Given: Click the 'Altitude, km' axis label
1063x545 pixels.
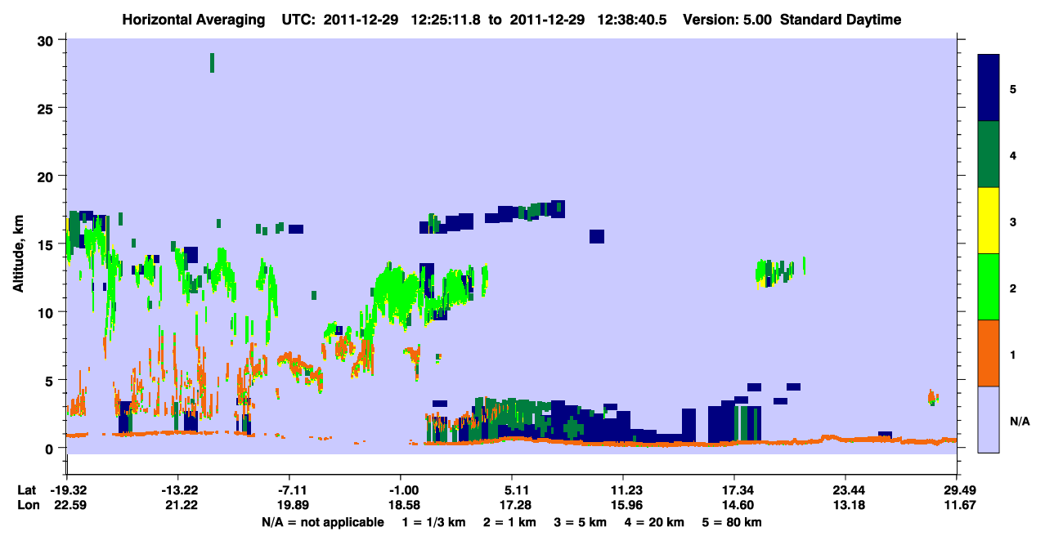Looking at the screenshot, I should (18, 252).
